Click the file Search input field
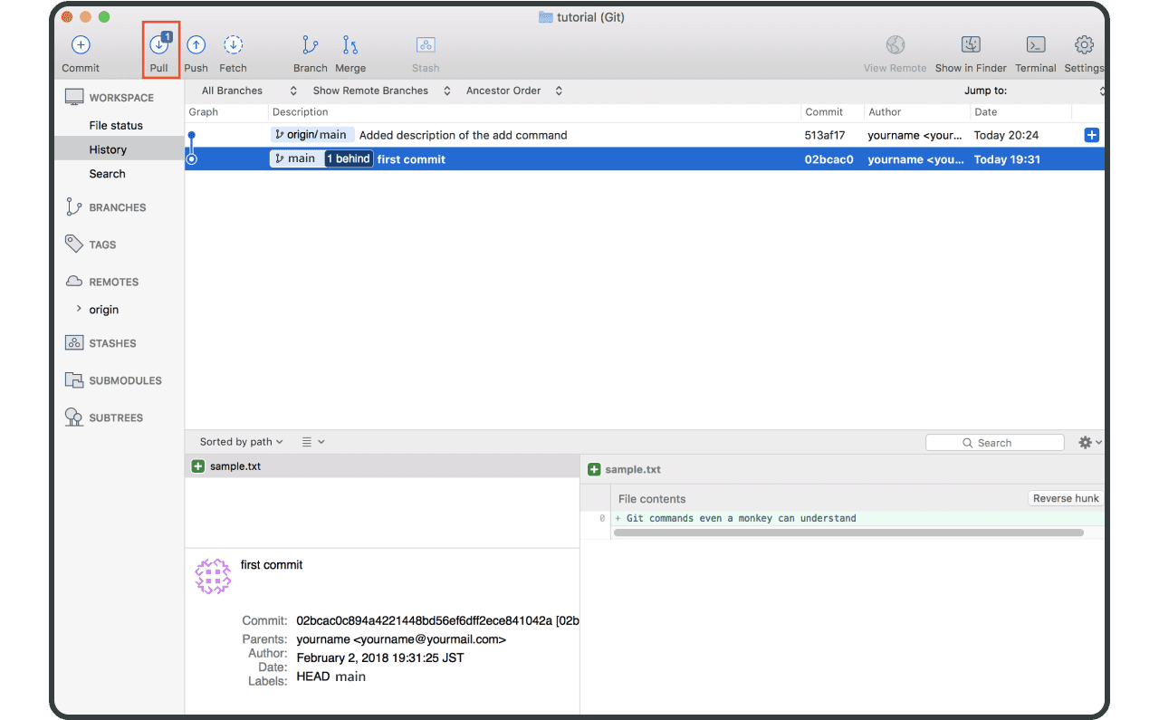Image resolution: width=1159 pixels, height=720 pixels. tap(995, 443)
